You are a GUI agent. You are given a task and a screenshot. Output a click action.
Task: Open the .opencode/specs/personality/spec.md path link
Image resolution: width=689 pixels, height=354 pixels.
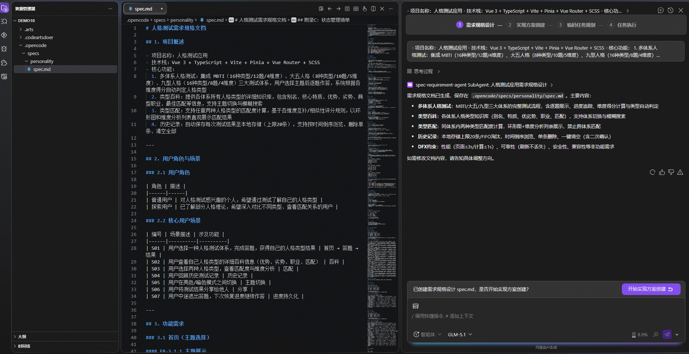[518, 96]
